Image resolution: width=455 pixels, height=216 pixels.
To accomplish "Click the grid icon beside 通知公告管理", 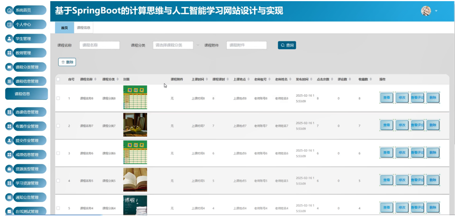I will 9,197.
